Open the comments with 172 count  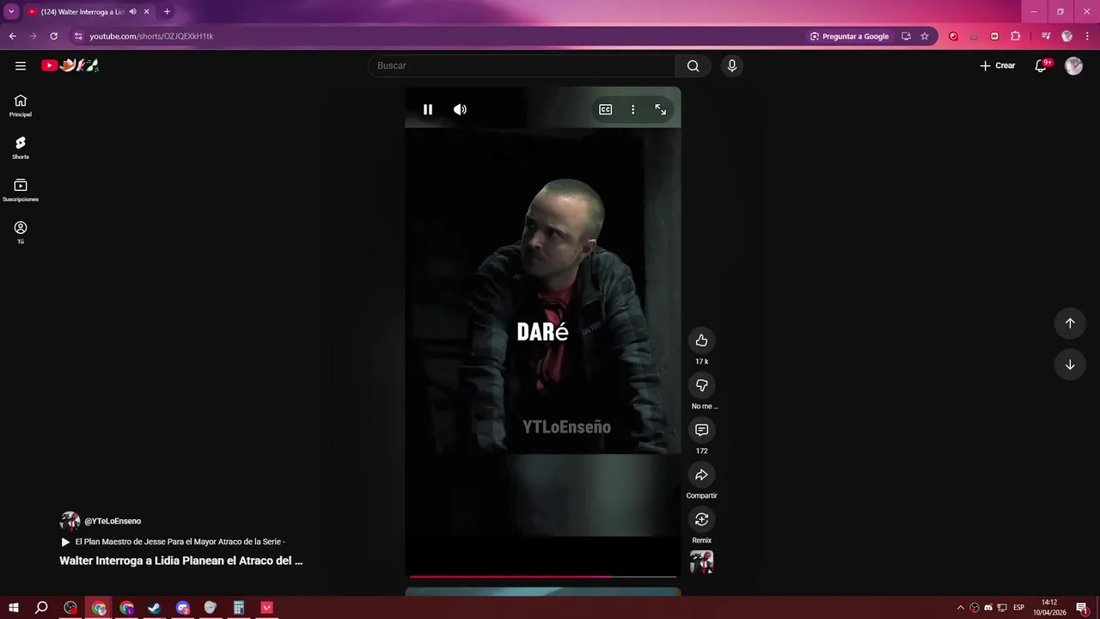(702, 430)
